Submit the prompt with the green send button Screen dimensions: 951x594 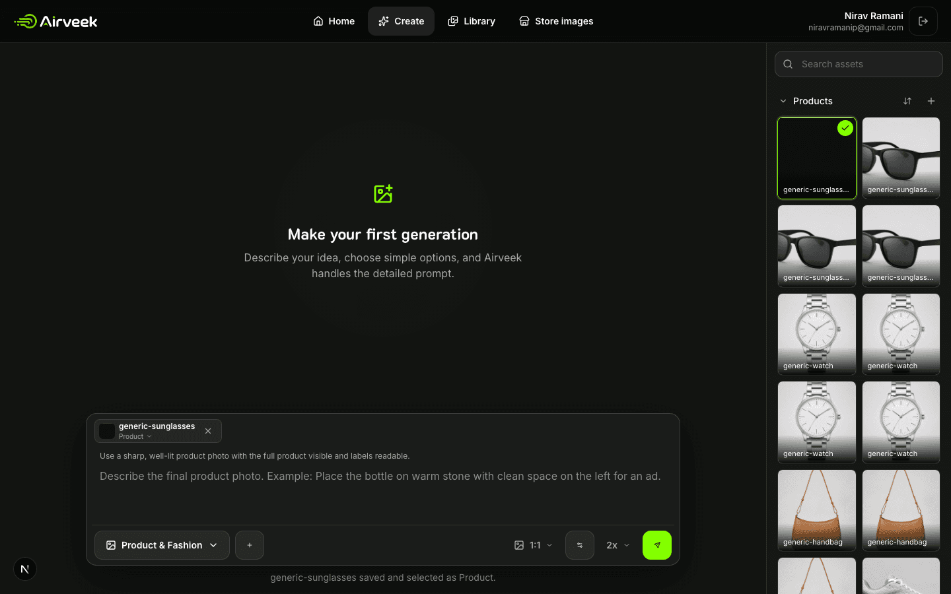(x=657, y=545)
